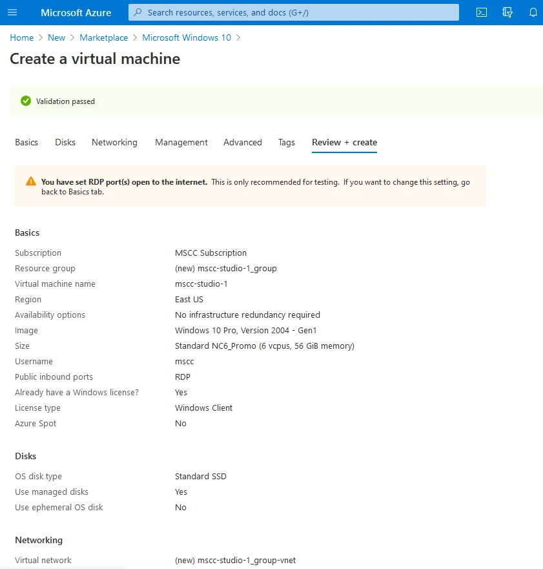
Task: Open Microsoft Windows 10 breadcrumb
Action: click(187, 37)
